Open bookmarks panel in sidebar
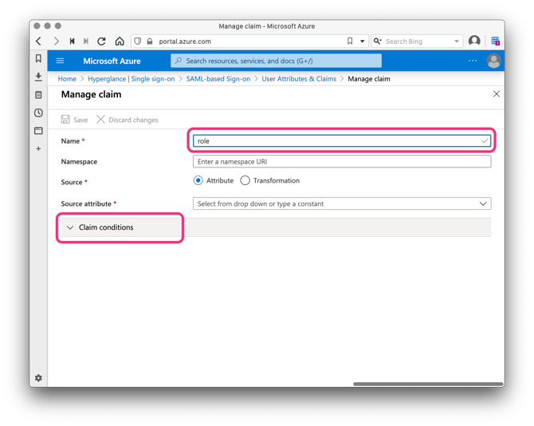Image resolution: width=534 pixels, height=426 pixels. [38, 59]
